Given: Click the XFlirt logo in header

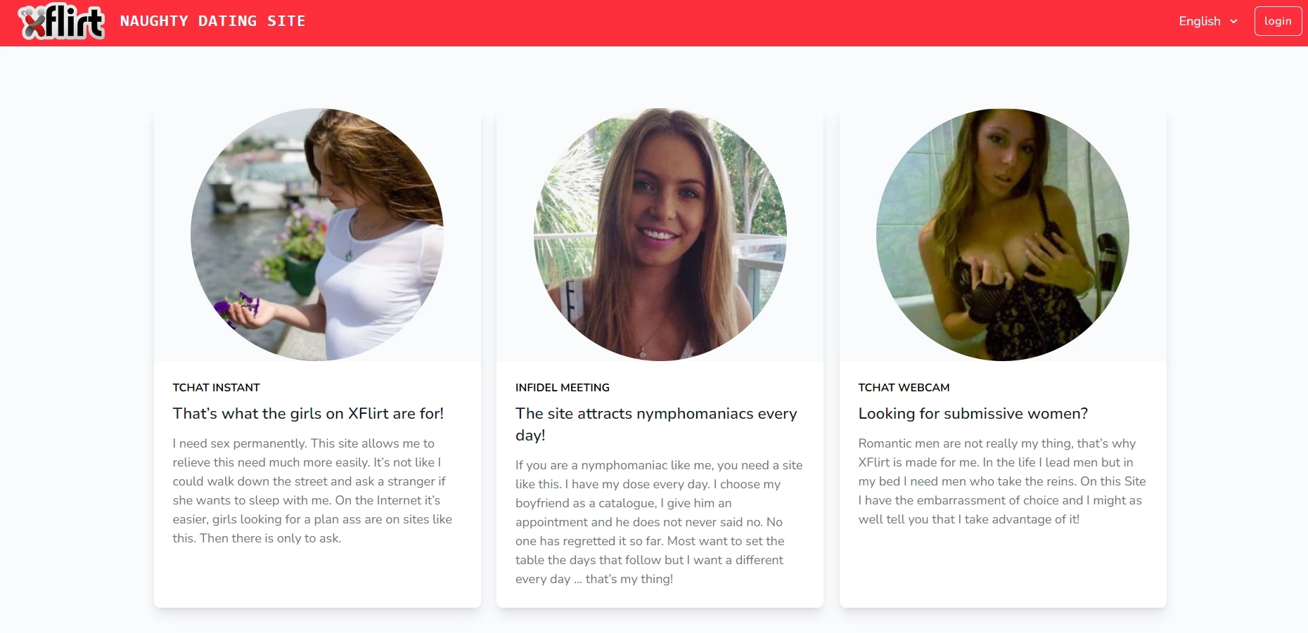Looking at the screenshot, I should [62, 22].
